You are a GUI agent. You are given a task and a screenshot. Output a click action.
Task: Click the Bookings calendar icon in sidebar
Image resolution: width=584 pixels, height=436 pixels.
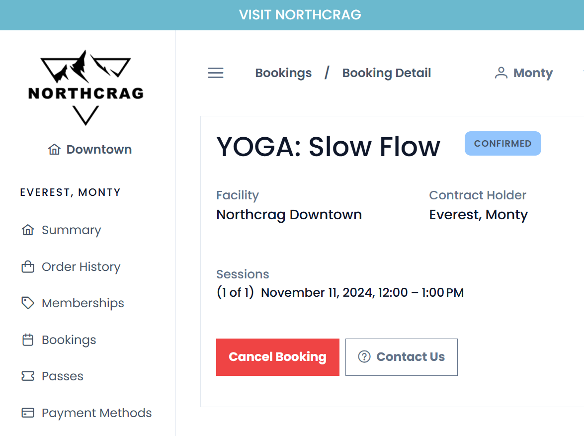[28, 340]
